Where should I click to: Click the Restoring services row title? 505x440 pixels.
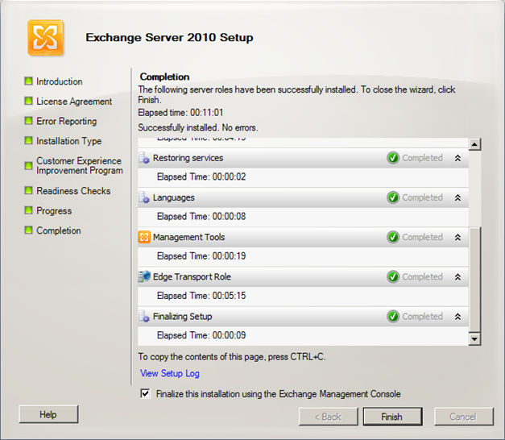point(188,158)
